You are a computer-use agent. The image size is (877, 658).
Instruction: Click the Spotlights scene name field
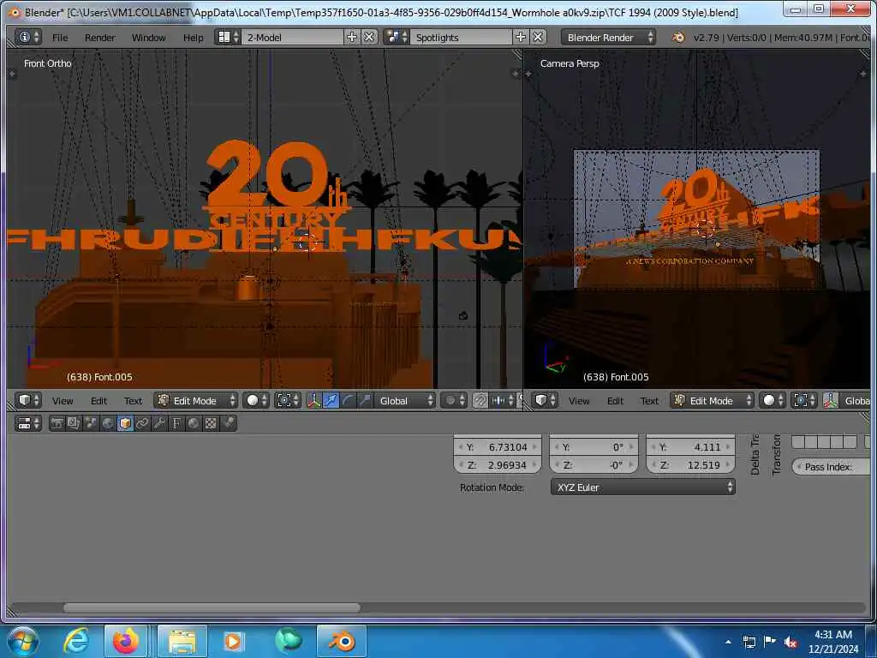pyautogui.click(x=462, y=38)
